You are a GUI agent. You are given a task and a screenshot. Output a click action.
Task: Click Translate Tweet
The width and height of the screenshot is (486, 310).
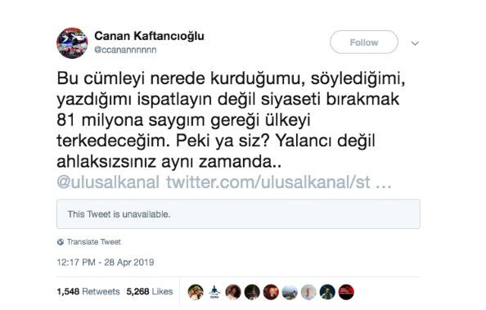click(x=93, y=242)
